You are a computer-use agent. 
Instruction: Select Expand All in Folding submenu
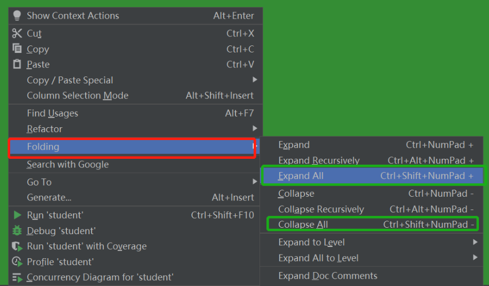(301, 176)
